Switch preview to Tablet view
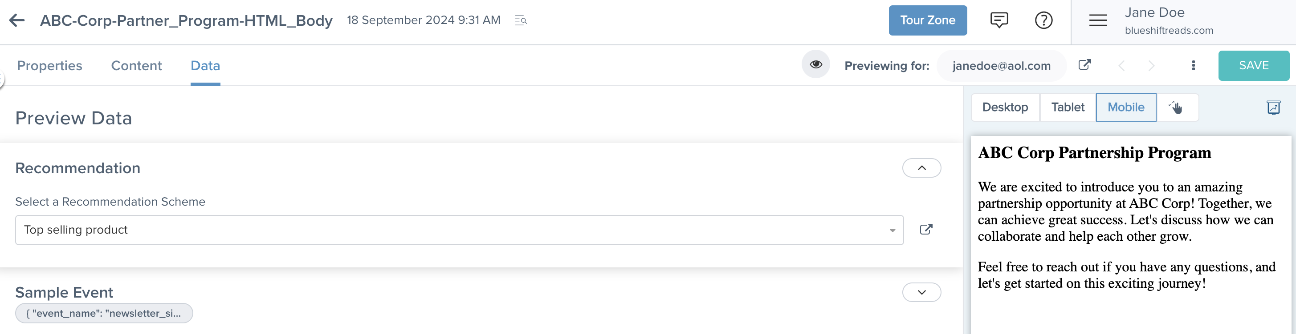 pyautogui.click(x=1068, y=107)
